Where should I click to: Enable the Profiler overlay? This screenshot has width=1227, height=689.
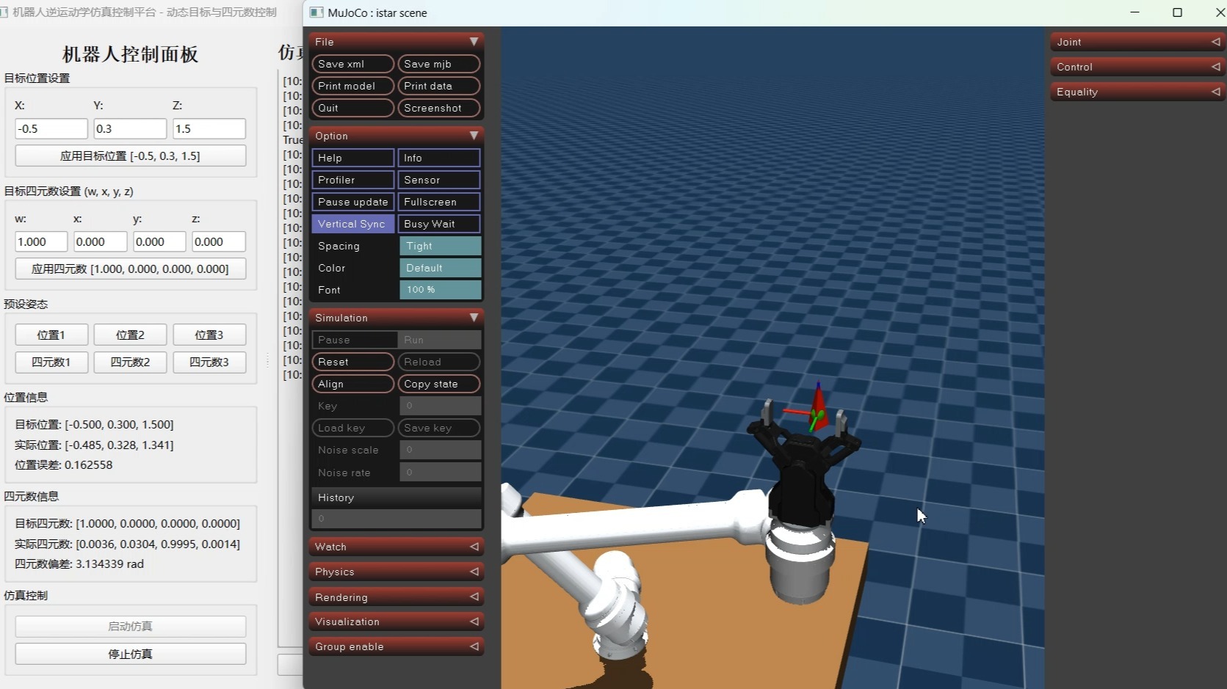coord(352,180)
